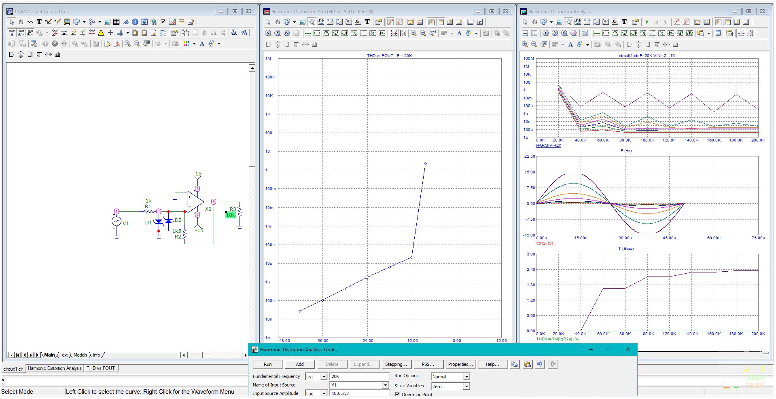Select the Text mode T in schematic toolbar
The width and height of the screenshot is (776, 399).
point(39,22)
